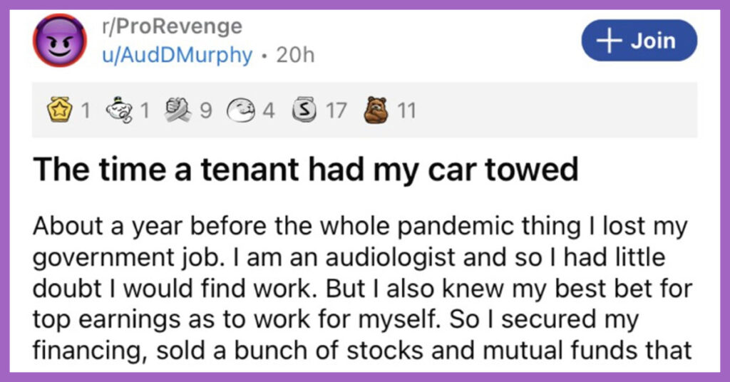Click the count 9 beside handshake award
730x382 pixels.
(x=206, y=111)
